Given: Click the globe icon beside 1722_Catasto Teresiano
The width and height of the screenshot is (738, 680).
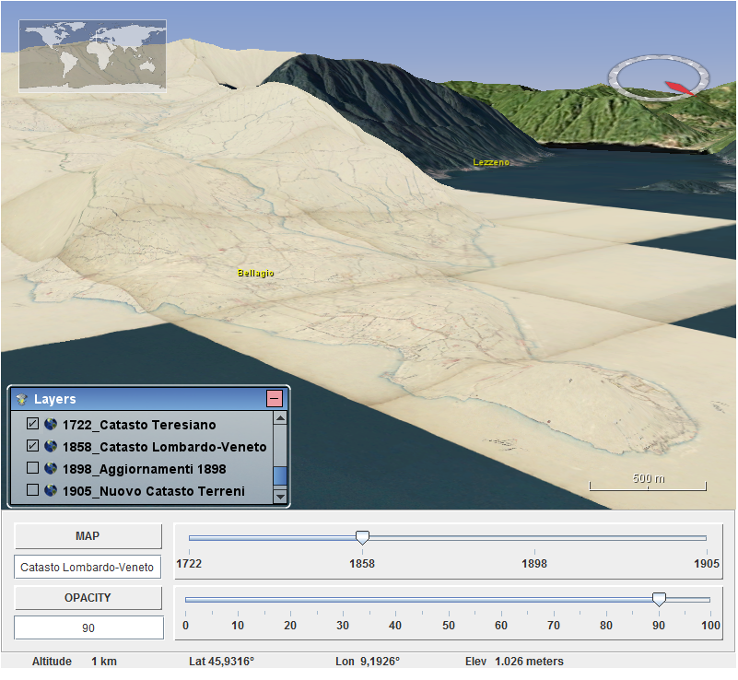Looking at the screenshot, I should tap(51, 425).
